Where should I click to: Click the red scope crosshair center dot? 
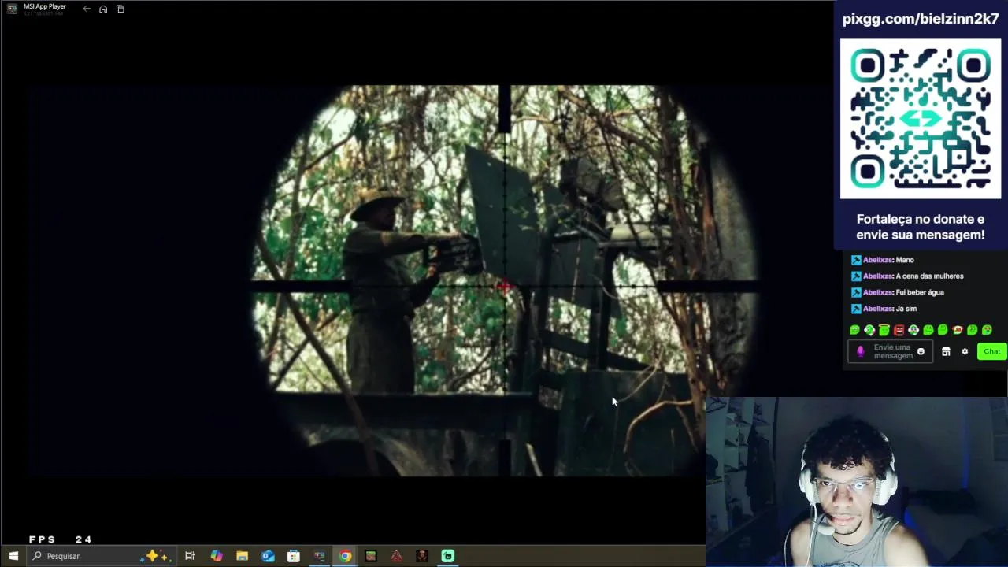click(x=505, y=287)
